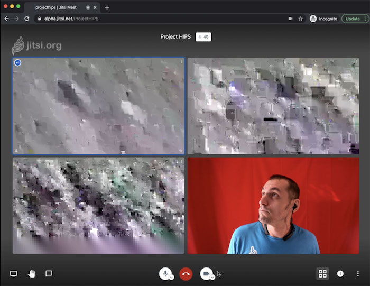Viewport: 370px width, 286px height.
Task: Close the Jitsi Meet browser tab
Action: click(95, 7)
